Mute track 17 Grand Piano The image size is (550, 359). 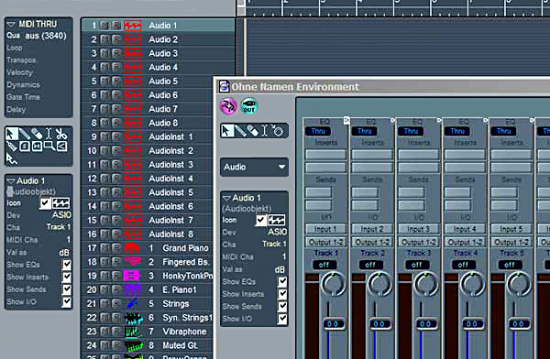click(104, 248)
